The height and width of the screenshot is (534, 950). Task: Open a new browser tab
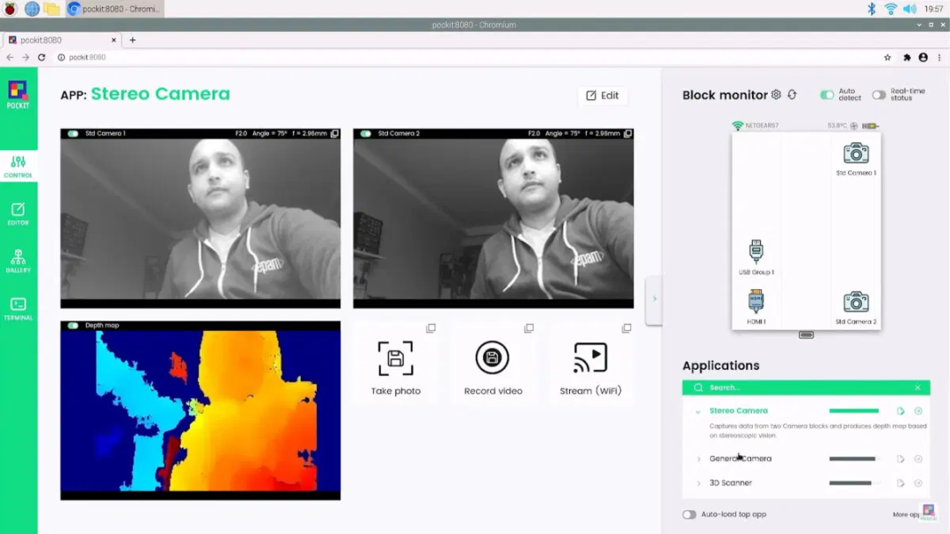133,40
